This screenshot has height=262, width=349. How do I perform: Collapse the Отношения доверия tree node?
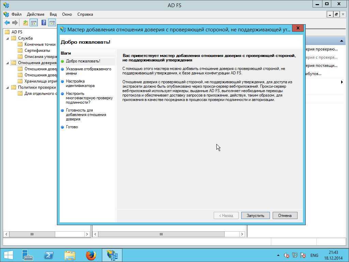(x=8, y=63)
